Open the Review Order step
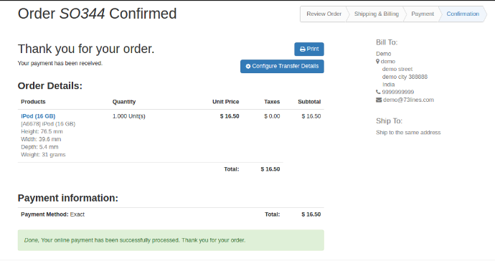This screenshot has width=495, height=261. [324, 14]
